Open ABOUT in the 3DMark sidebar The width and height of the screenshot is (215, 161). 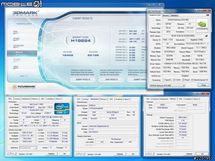click(16, 67)
